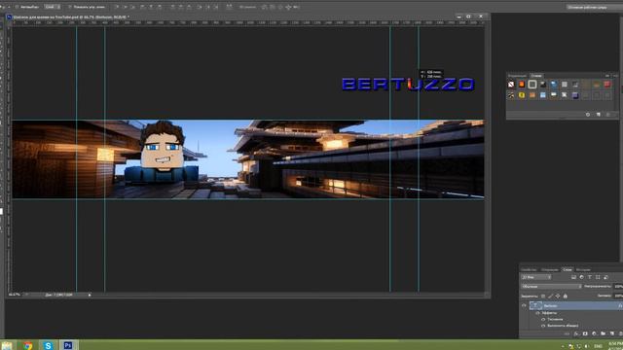This screenshot has width=623, height=350.
Task: Filter layers by pixel layers icon
Action: (573, 277)
